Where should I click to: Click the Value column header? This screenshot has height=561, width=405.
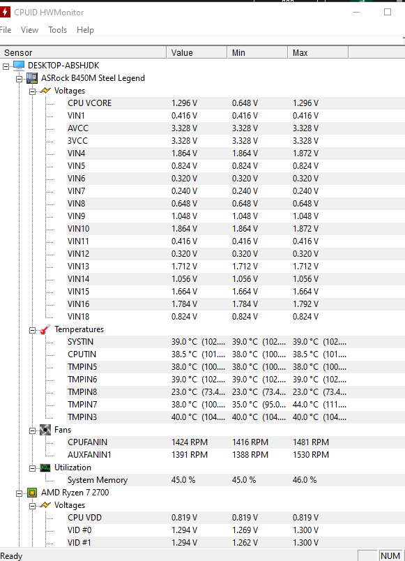(x=197, y=52)
